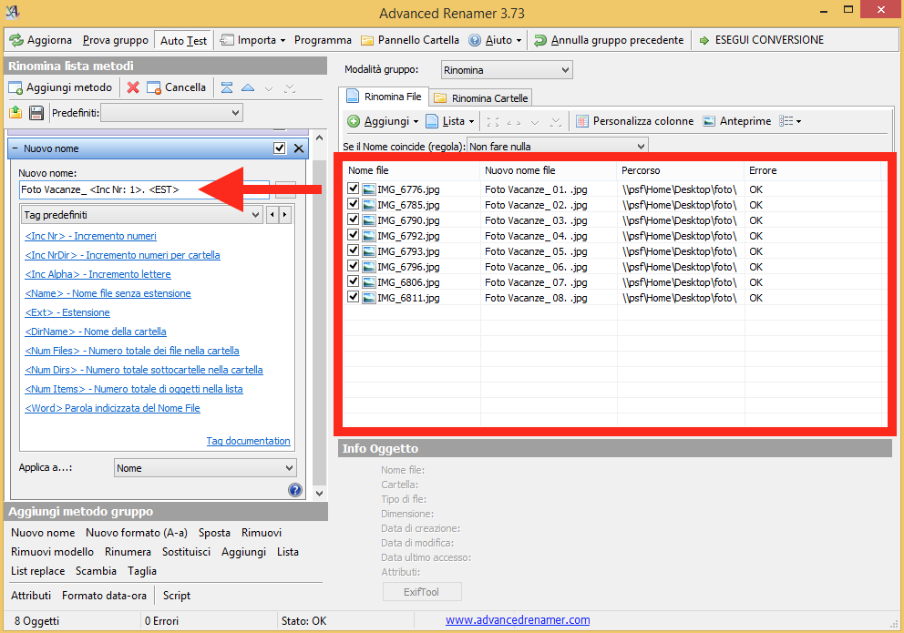
Task: Add Script method
Action: click(x=177, y=596)
